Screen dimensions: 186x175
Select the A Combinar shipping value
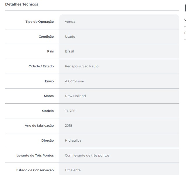[74, 81]
